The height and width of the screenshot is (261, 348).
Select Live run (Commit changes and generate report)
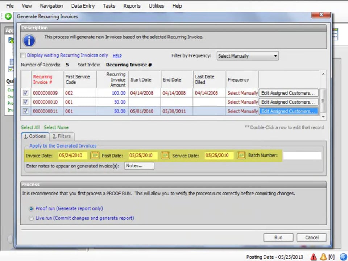tap(31, 218)
